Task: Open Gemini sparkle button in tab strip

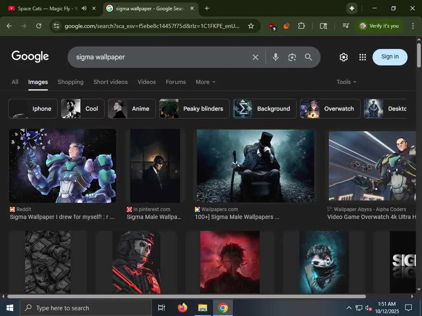Action: click(x=352, y=8)
